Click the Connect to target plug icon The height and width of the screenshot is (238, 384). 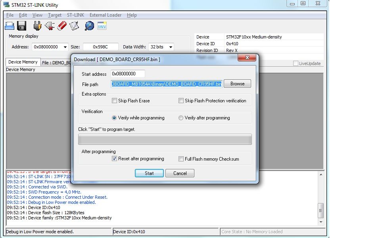[x=37, y=26]
